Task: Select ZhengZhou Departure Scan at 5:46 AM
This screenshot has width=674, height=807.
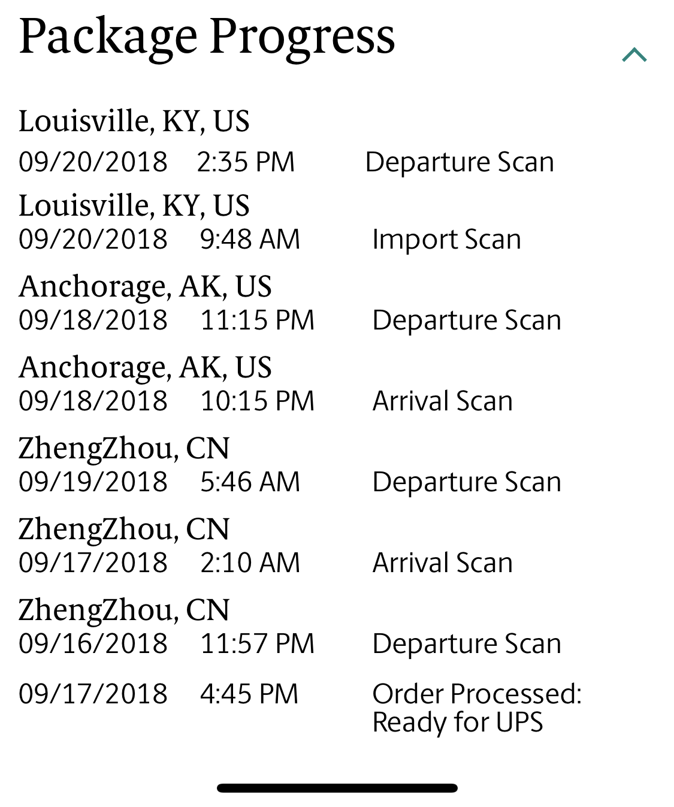Action: pos(467,482)
